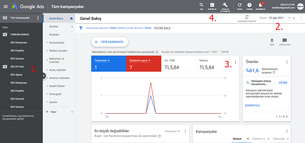Screen dimensions: 305x143
Task: Expand the Diğer more options item
Action: (x=53, y=112)
